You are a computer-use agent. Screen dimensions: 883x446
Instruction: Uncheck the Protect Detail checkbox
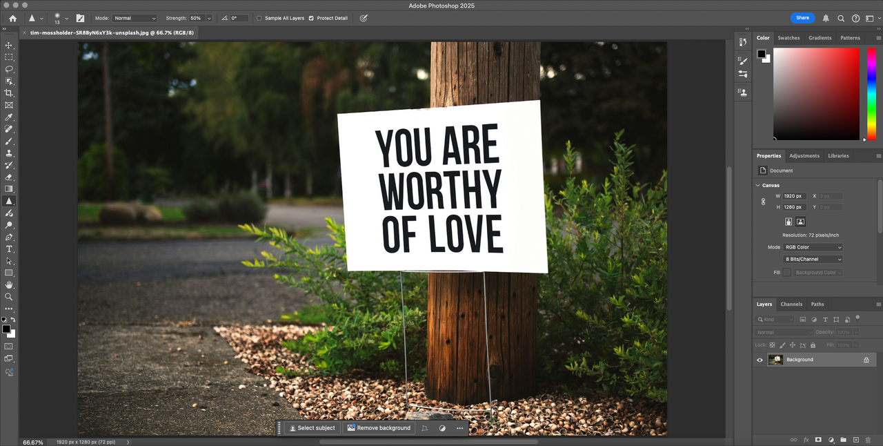[311, 18]
